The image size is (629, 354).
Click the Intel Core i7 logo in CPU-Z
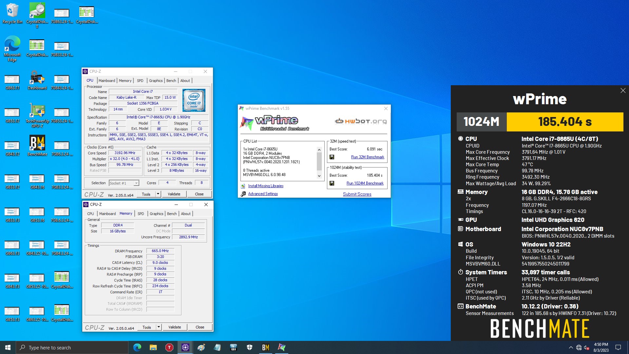[x=194, y=100]
